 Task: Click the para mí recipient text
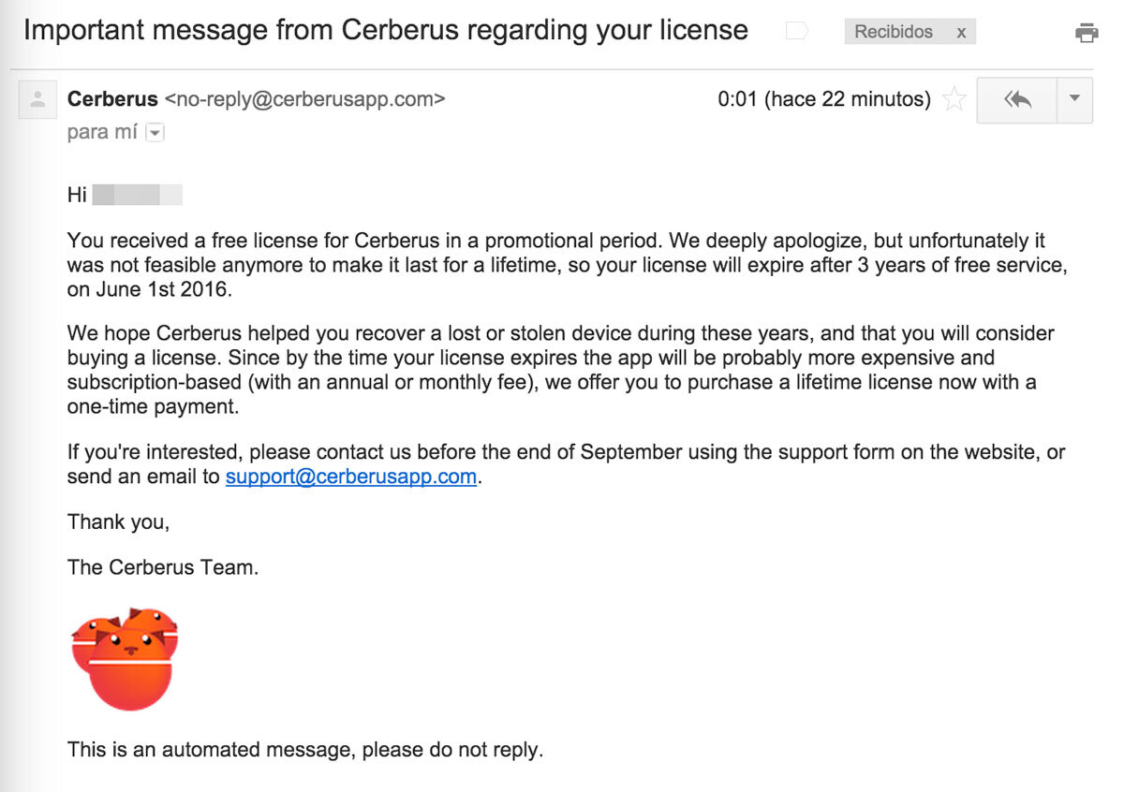click(x=102, y=133)
